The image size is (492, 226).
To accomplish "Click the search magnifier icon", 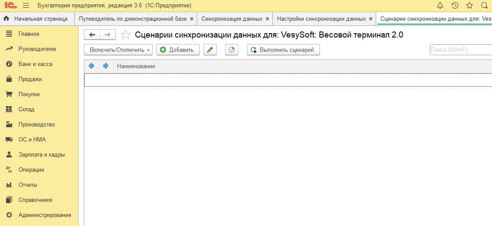I will point(484,6).
